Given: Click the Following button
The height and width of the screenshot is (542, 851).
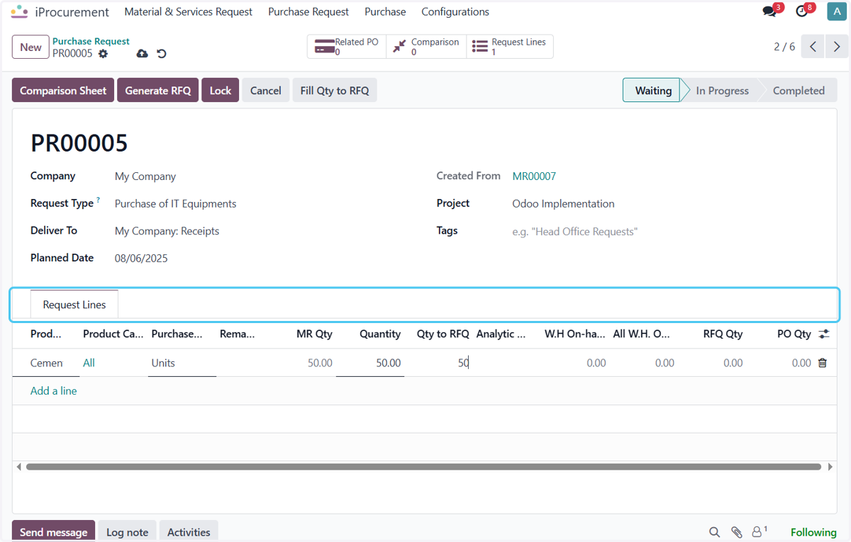Looking at the screenshot, I should [813, 532].
